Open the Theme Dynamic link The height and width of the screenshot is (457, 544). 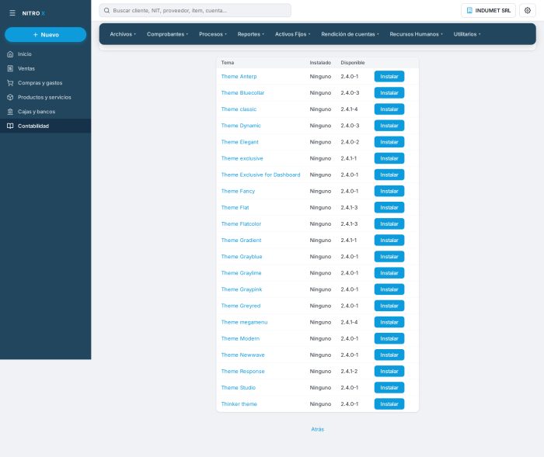coord(241,126)
